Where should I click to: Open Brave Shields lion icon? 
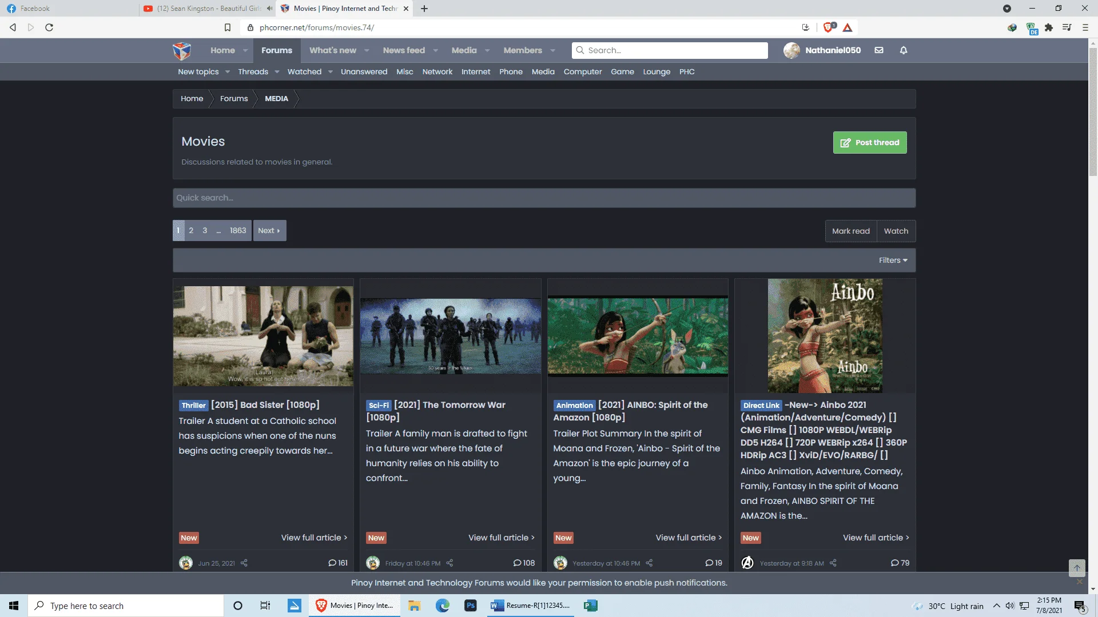click(829, 27)
